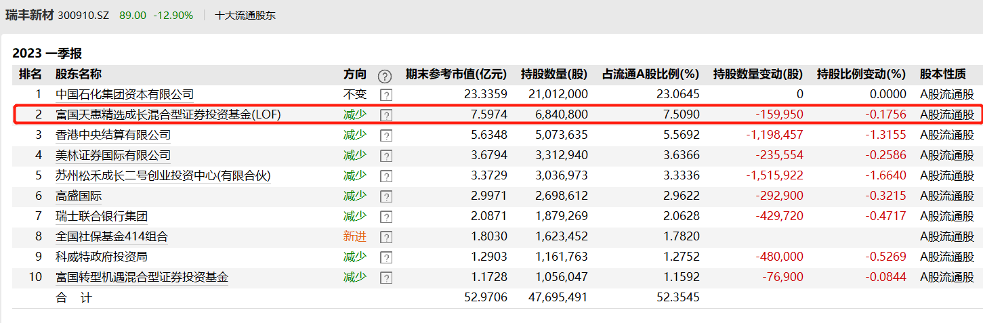
Task: Click proportion change -0.3215
Action: pos(885,196)
